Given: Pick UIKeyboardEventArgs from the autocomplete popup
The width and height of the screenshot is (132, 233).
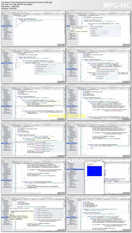Looking at the screenshot, I should click(x=49, y=67).
